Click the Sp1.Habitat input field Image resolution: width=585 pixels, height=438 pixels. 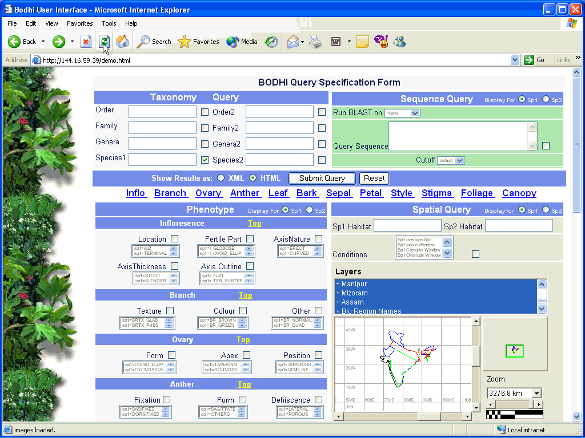pyautogui.click(x=407, y=226)
